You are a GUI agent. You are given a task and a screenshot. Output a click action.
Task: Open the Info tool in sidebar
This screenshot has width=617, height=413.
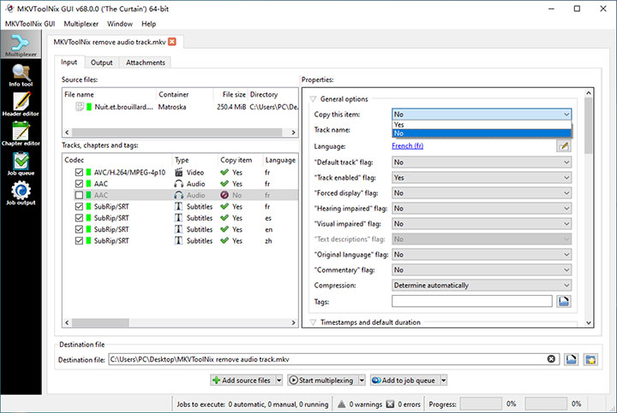(21, 76)
